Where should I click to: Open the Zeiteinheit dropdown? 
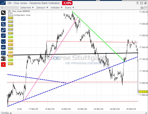tap(27, 8)
